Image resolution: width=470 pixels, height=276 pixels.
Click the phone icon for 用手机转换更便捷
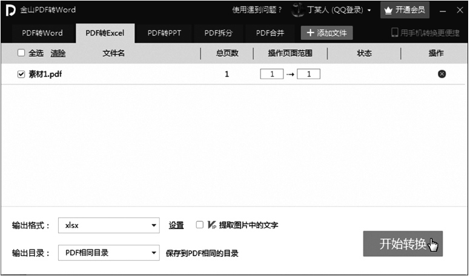click(395, 33)
